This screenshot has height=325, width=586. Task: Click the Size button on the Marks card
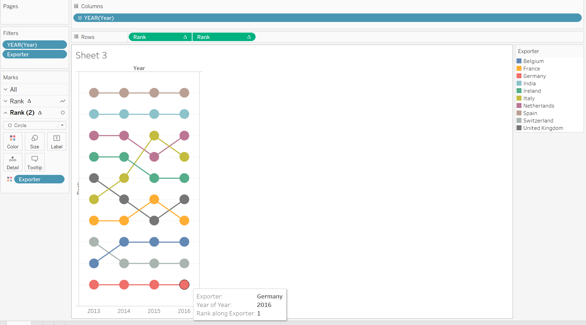tap(34, 141)
